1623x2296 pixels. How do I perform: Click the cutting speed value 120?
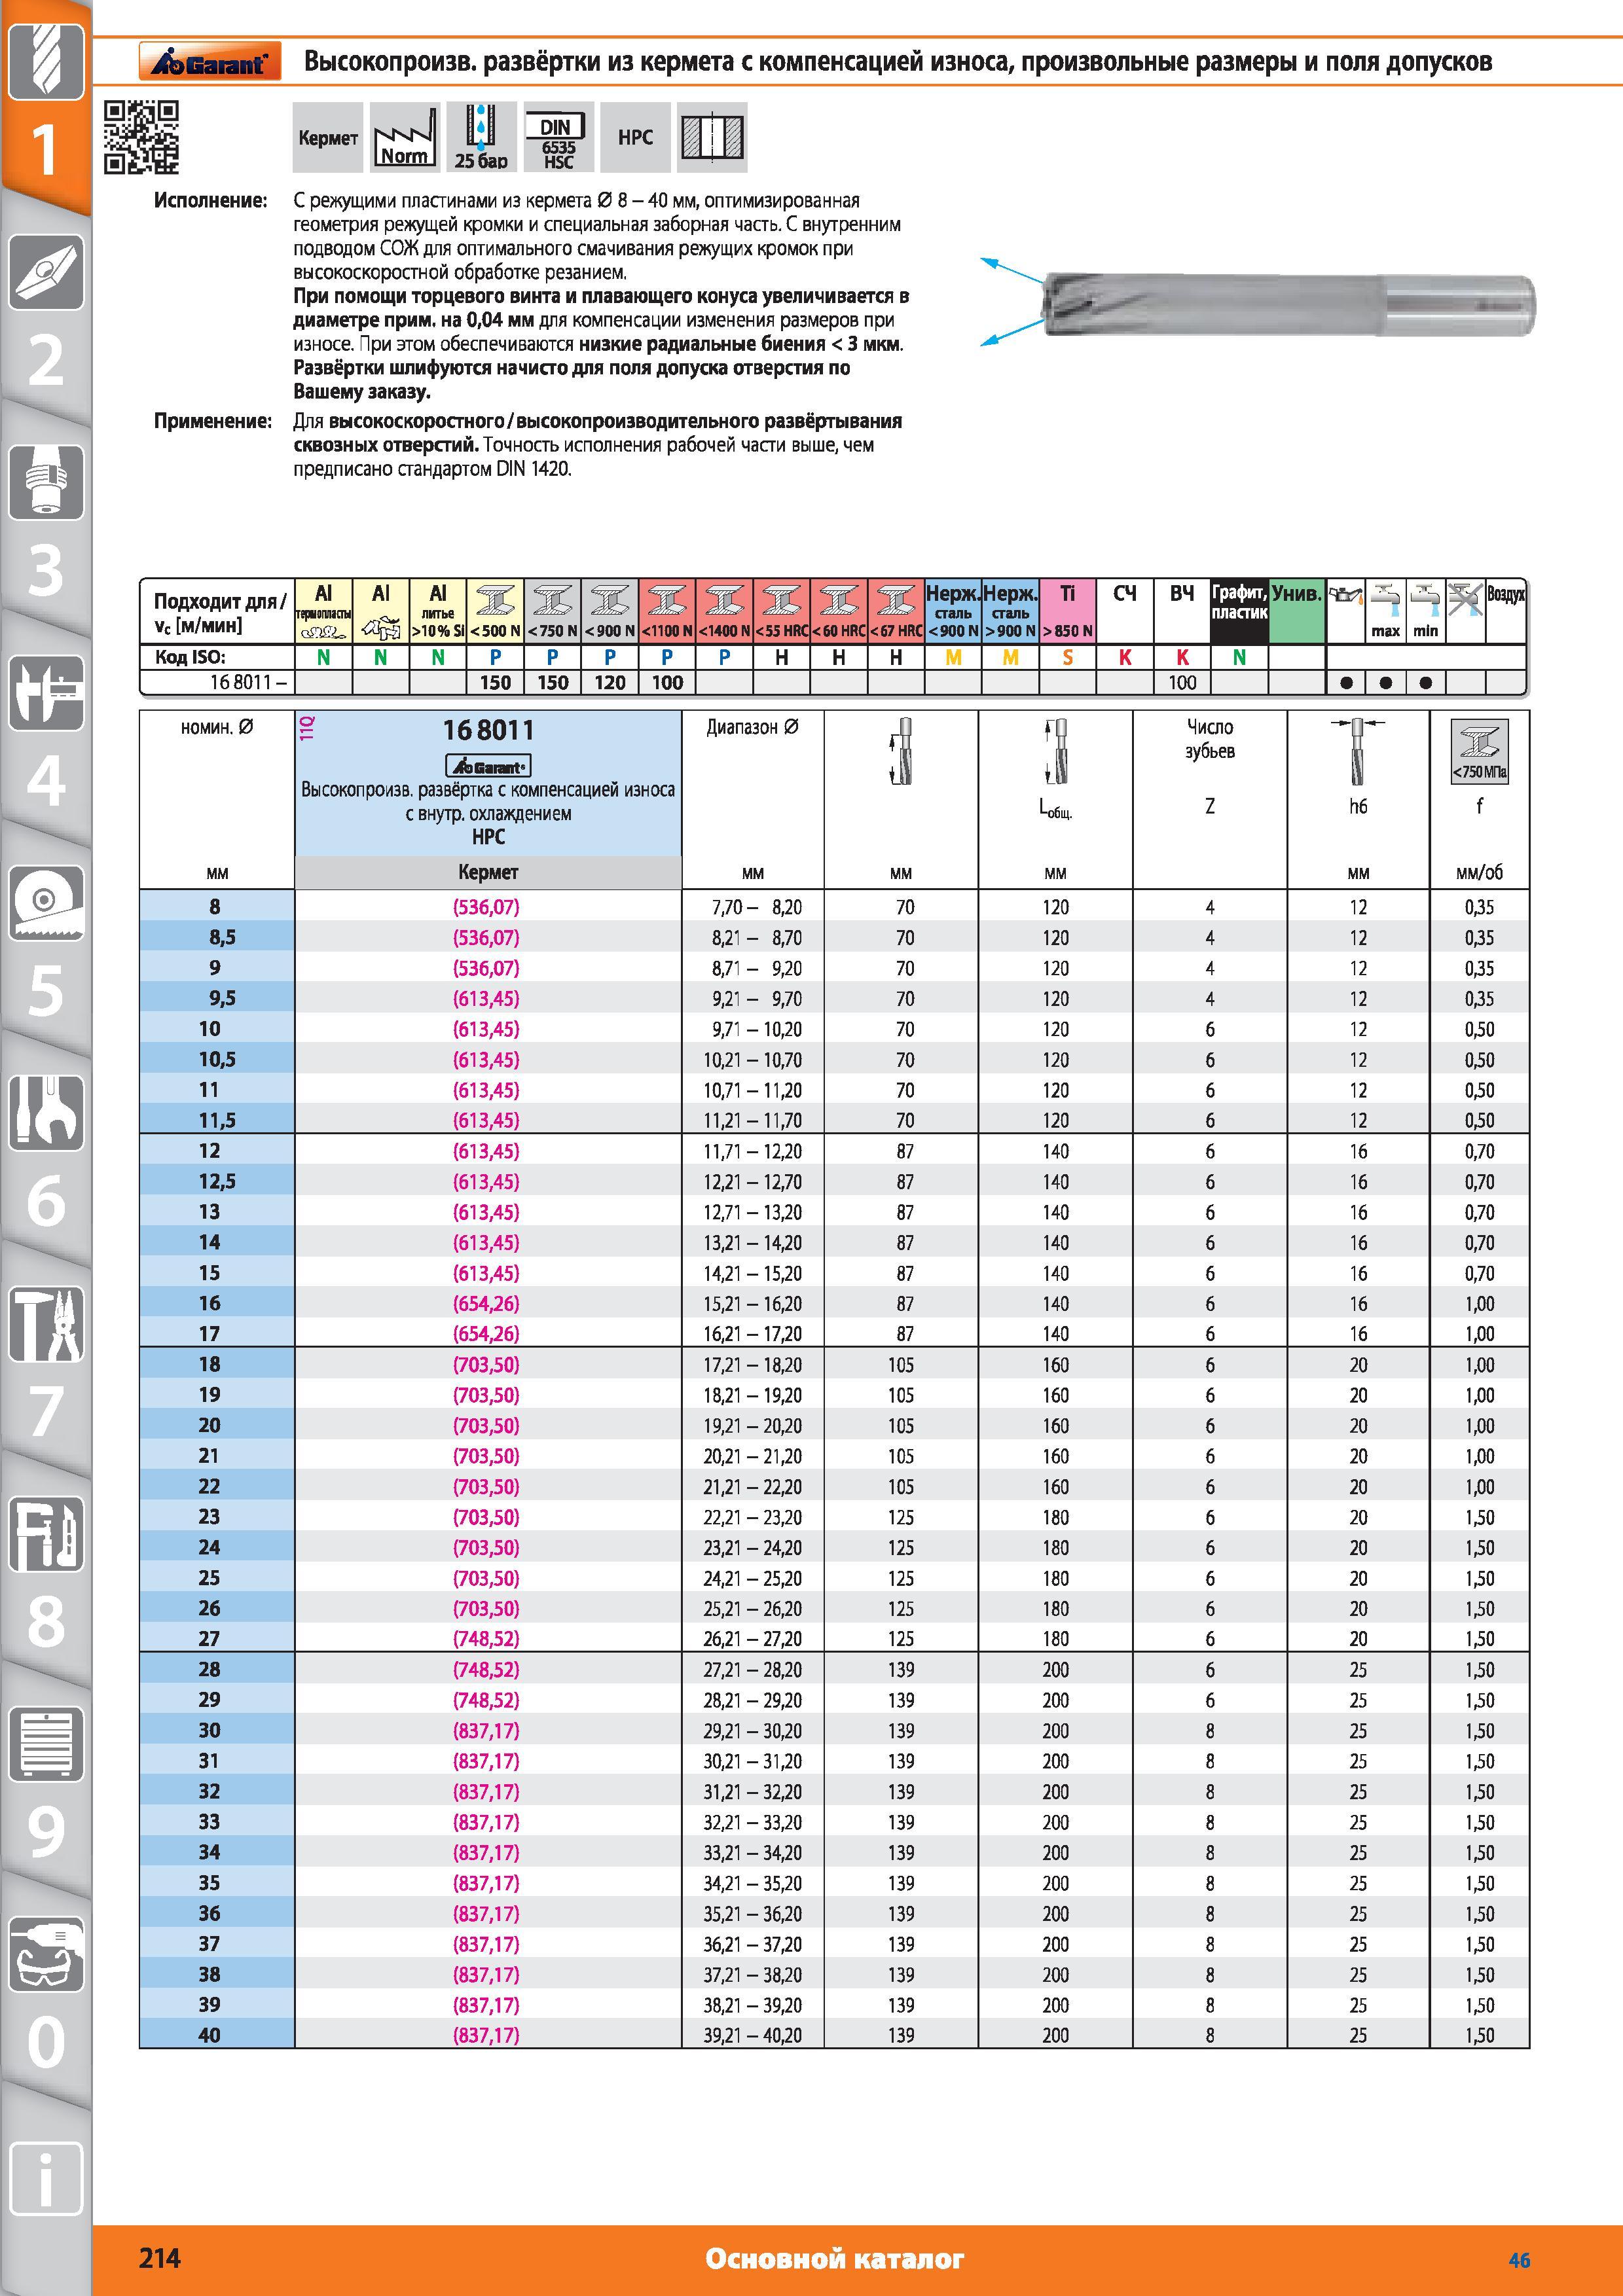coord(610,683)
